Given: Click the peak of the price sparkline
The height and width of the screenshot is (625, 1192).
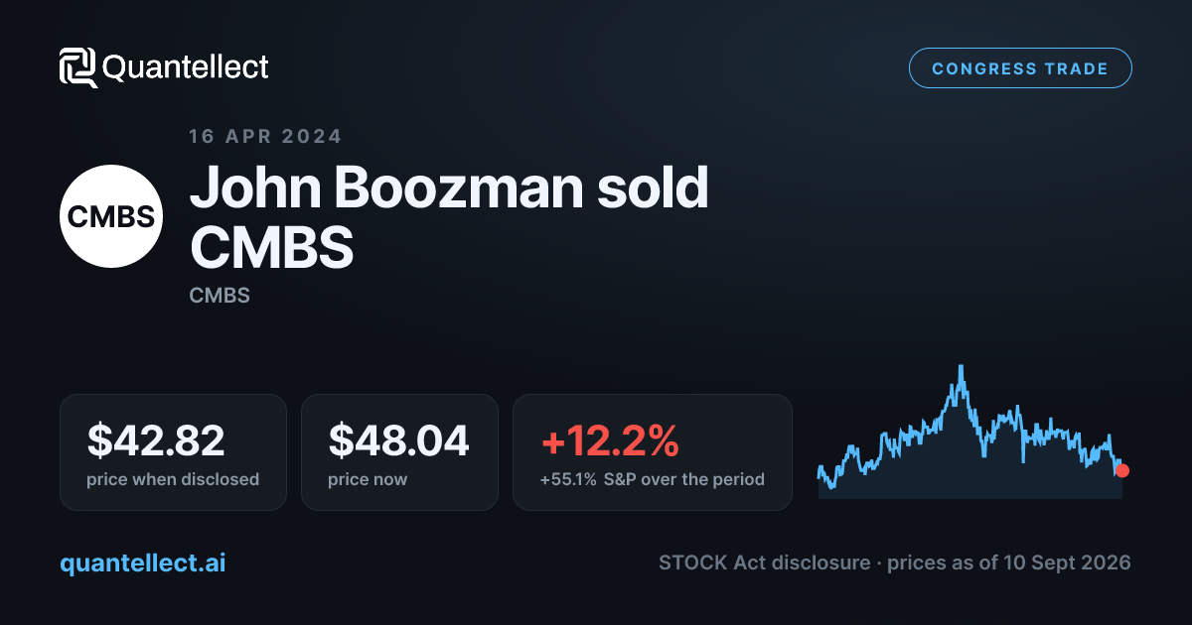Looking at the screenshot, I should pyautogui.click(x=962, y=367).
